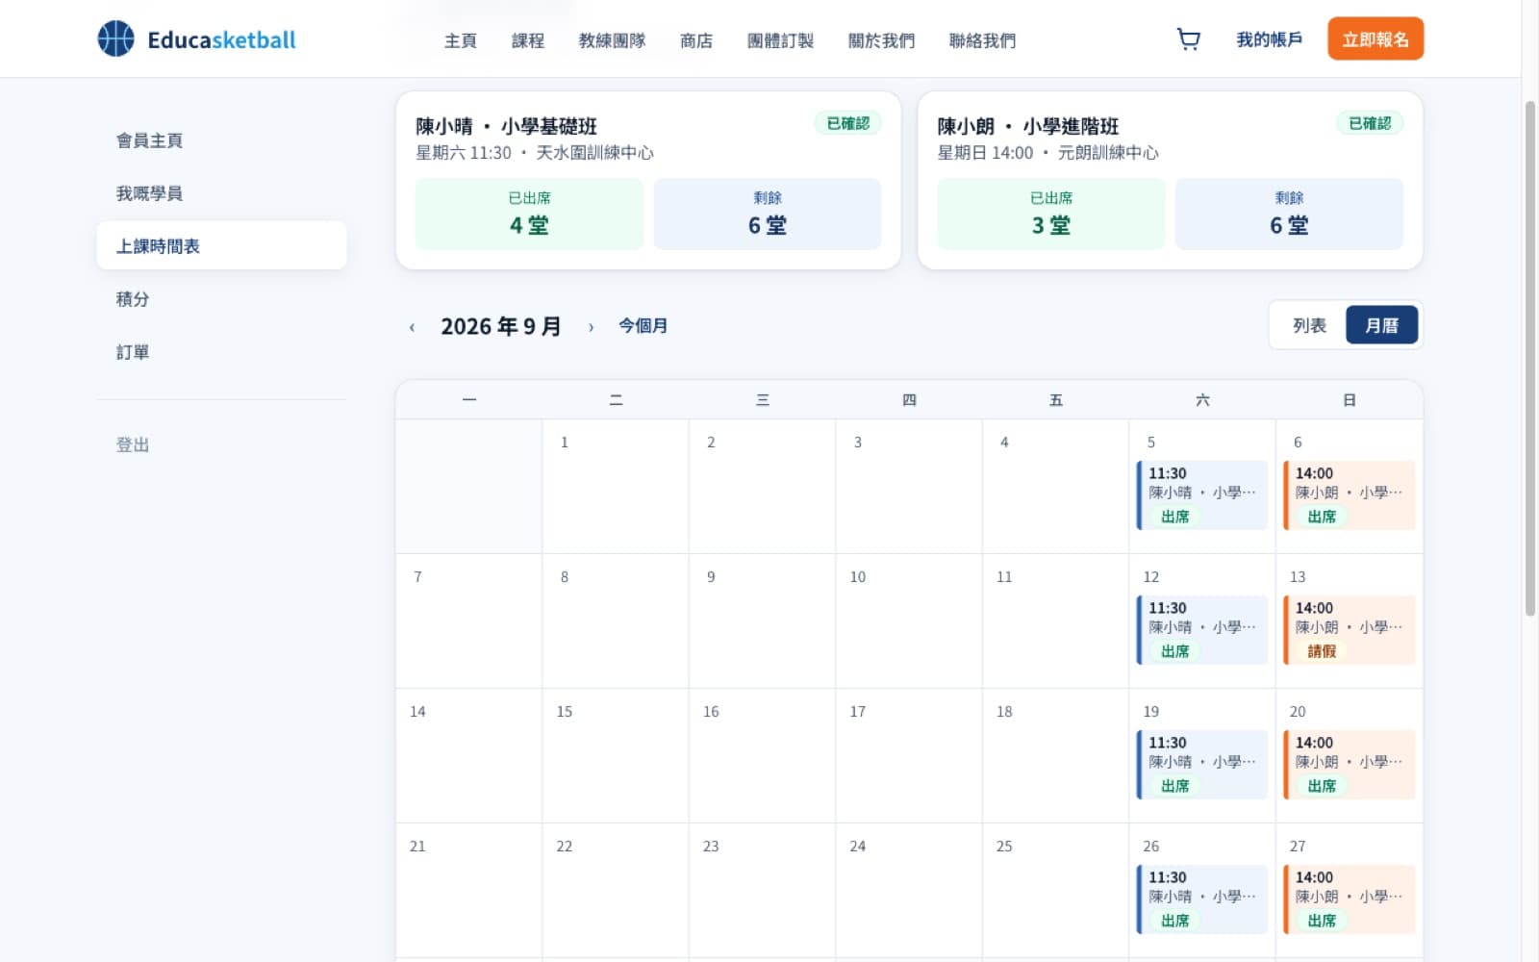
Task: Click 已確認 badge on 陳小朗 card
Action: tap(1370, 123)
